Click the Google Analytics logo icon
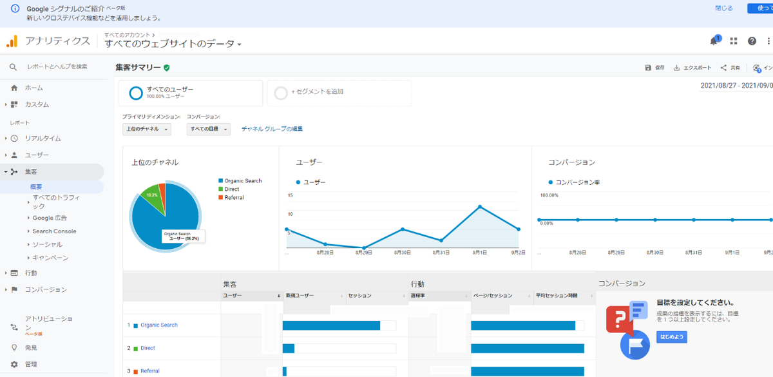This screenshot has height=377, width=773. click(12, 41)
